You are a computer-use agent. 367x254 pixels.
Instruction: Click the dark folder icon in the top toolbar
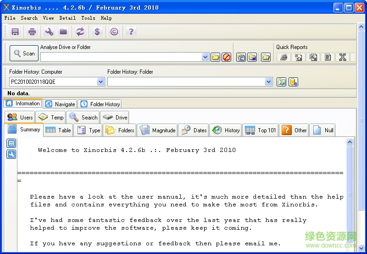63,32
